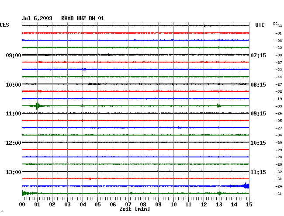
Task: Click minute 03 on the time axis
Action: (68, 205)
